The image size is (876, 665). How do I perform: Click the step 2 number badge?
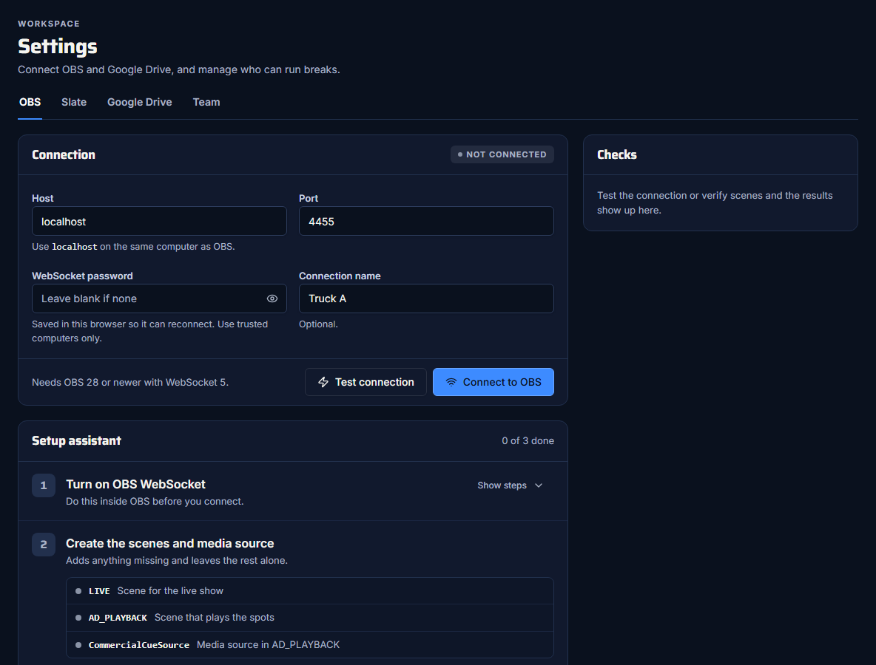click(44, 545)
